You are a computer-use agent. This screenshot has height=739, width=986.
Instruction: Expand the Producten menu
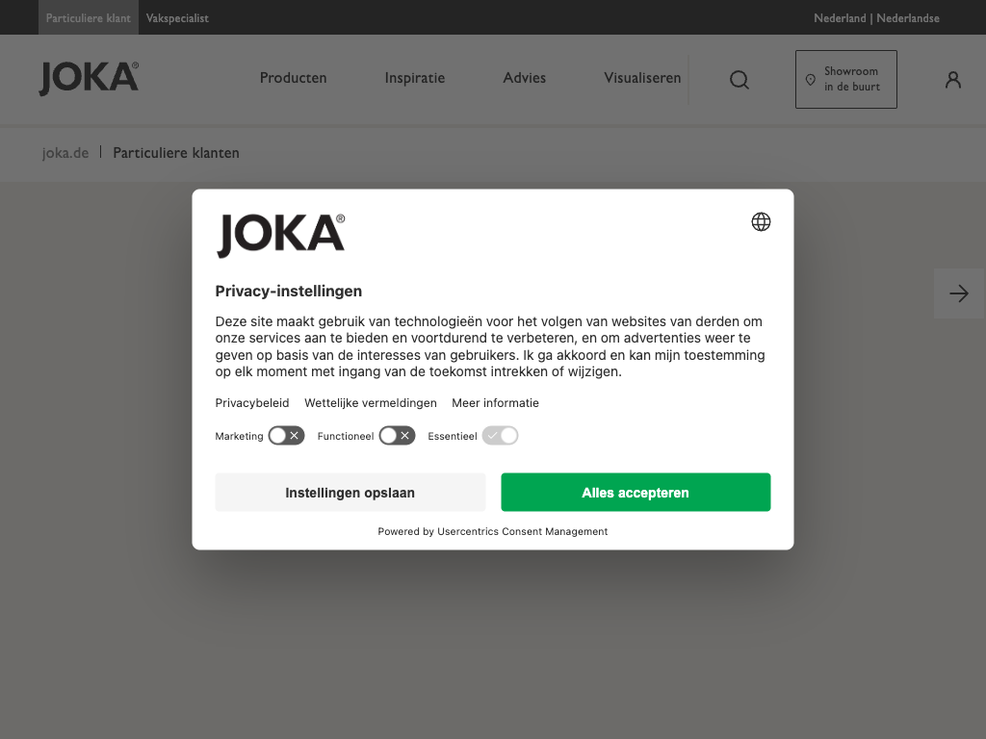pyautogui.click(x=293, y=78)
